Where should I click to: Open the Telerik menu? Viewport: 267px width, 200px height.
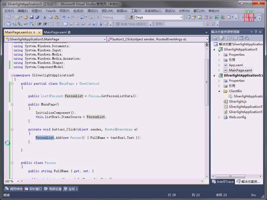pyautogui.click(x=51, y=11)
